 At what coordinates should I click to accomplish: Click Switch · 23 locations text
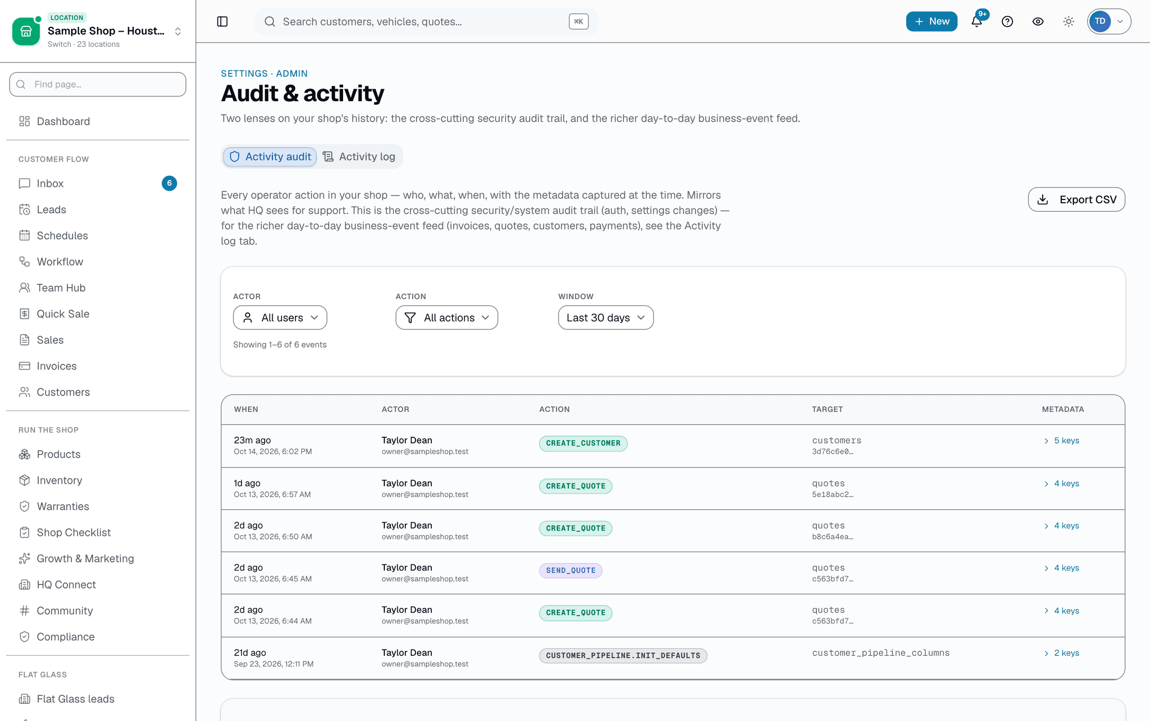(x=83, y=44)
